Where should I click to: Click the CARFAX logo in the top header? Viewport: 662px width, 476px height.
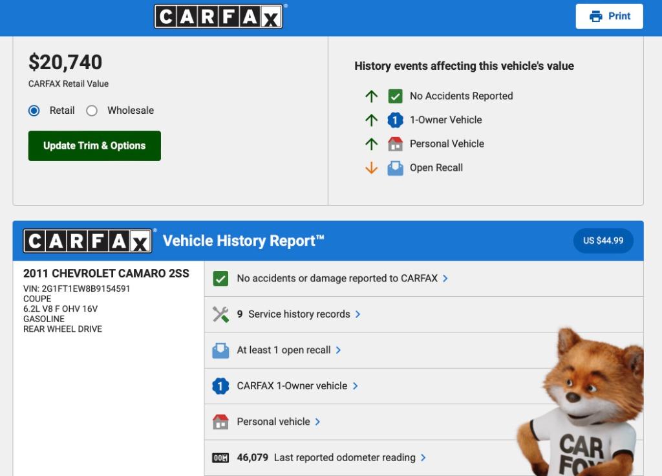pyautogui.click(x=219, y=16)
